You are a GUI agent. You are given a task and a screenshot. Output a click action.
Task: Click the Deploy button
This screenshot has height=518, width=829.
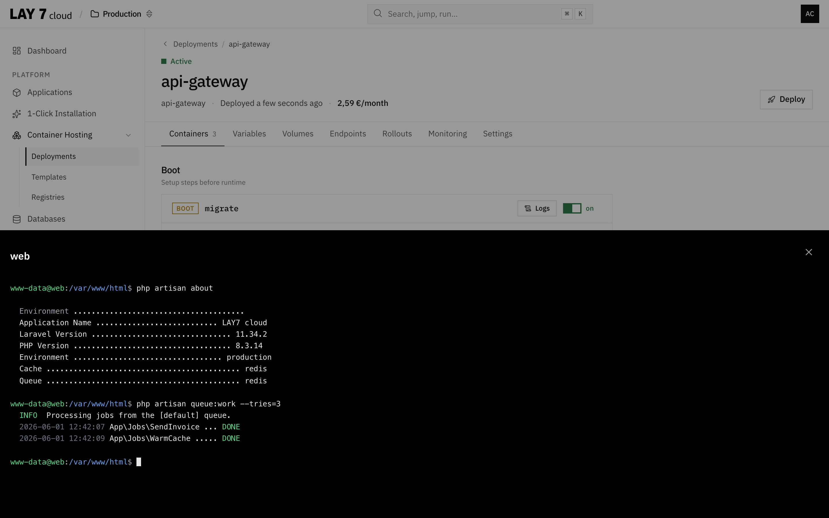click(786, 99)
